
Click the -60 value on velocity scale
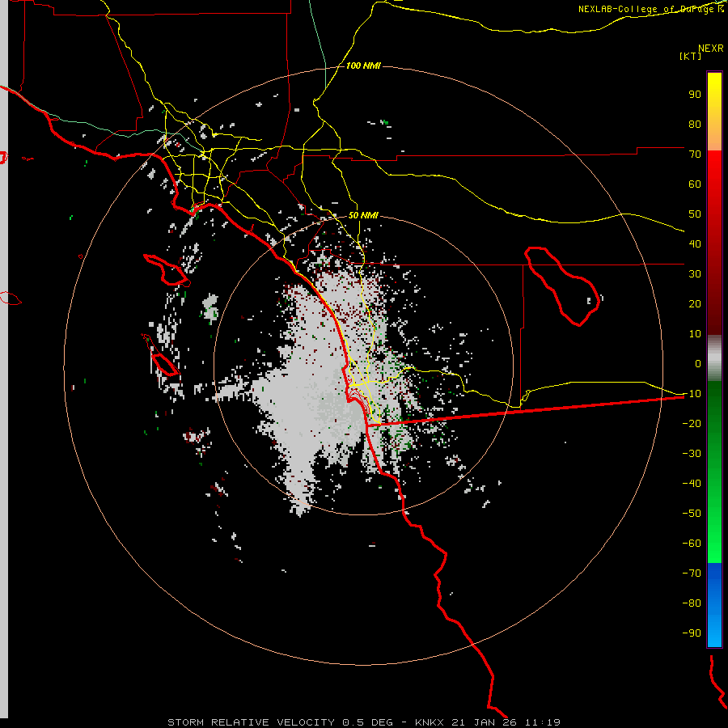tap(692, 544)
